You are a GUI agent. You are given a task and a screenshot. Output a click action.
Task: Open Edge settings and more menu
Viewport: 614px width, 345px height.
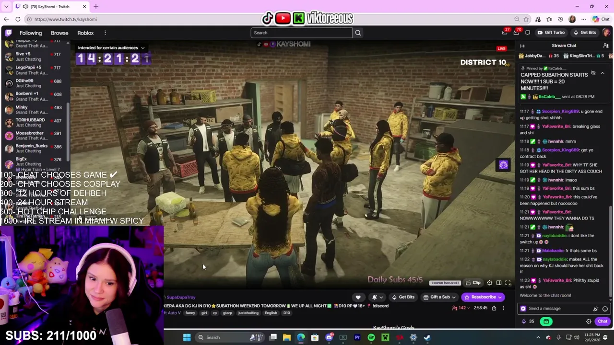(x=583, y=19)
